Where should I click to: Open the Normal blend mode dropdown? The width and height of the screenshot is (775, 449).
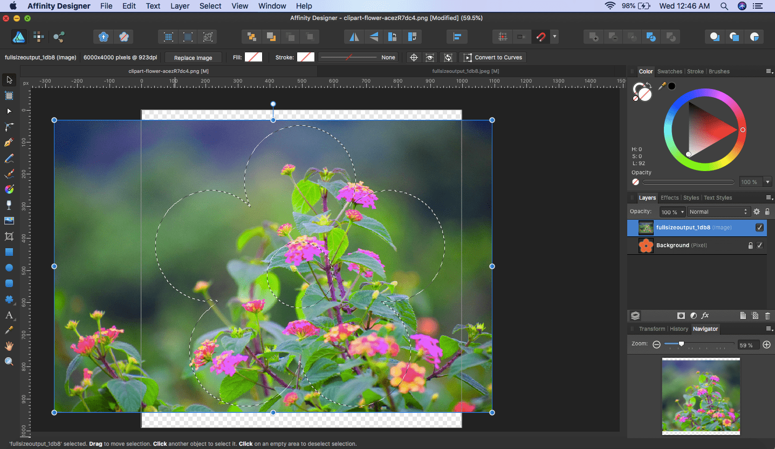718,212
